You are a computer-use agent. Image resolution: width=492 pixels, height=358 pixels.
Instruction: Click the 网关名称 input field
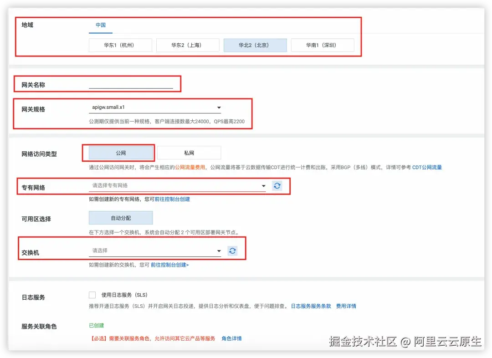coord(132,84)
